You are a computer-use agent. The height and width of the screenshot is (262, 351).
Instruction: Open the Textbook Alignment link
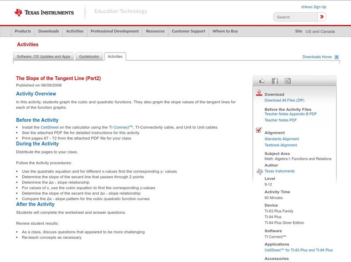pyautogui.click(x=281, y=145)
